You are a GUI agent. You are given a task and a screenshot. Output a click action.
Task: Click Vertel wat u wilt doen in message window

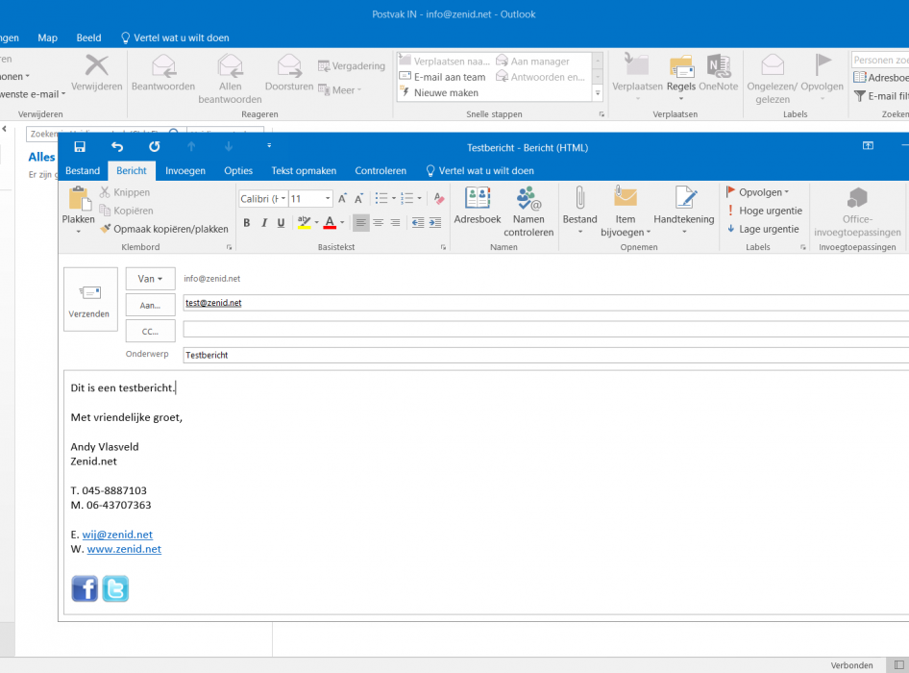480,170
